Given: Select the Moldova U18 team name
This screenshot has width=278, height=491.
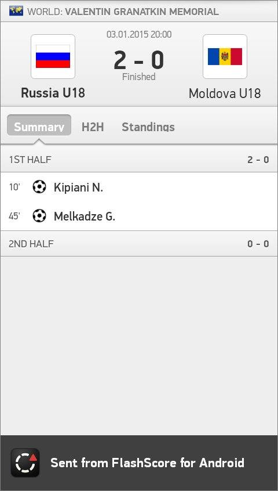Looking at the screenshot, I should (x=225, y=93).
